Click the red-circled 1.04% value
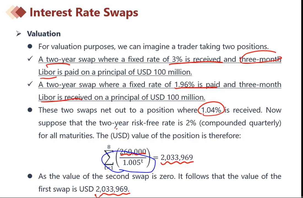Image resolution: width=303 pixels, height=198 pixels. click(211, 110)
